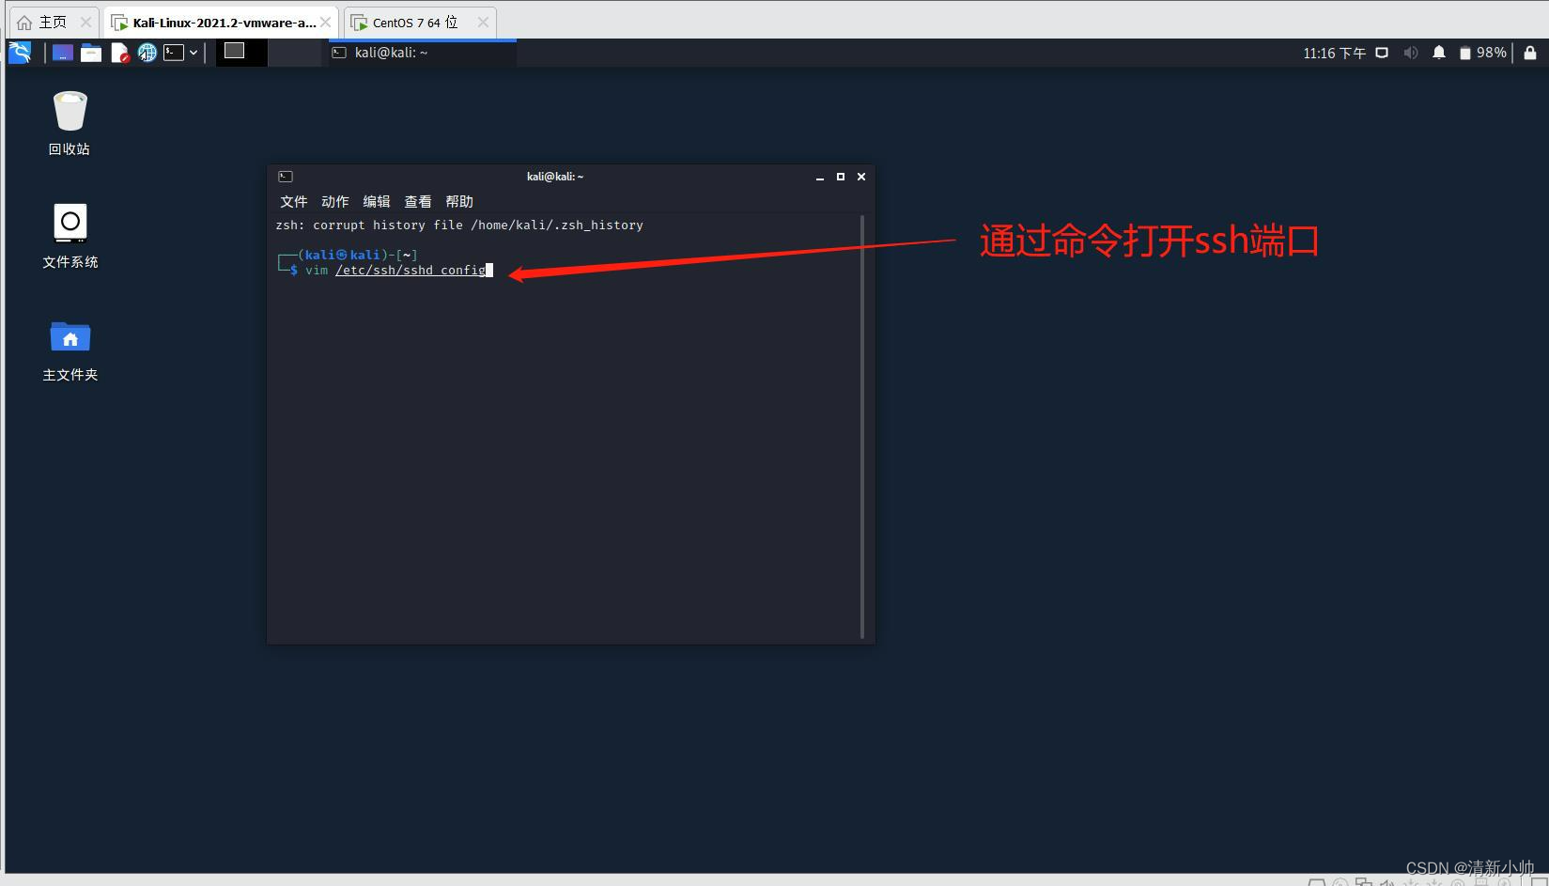This screenshot has width=1549, height=886.
Task: Open the 主文件夹 home folder icon
Action: [x=70, y=350]
